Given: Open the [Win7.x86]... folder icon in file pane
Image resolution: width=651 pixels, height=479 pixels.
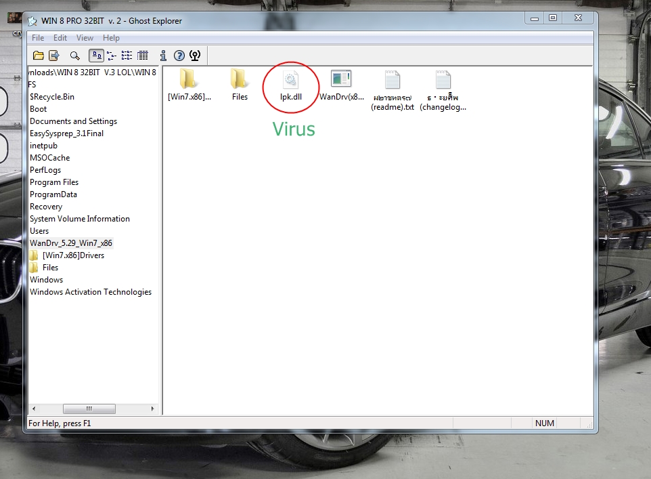Looking at the screenshot, I should click(x=189, y=85).
